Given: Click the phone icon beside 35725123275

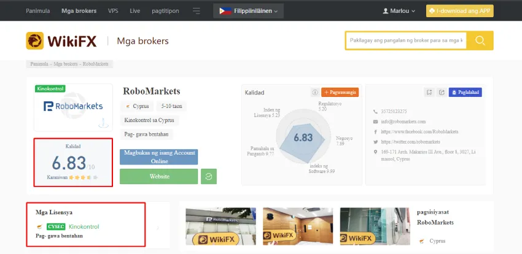Looking at the screenshot, I should (x=375, y=112).
